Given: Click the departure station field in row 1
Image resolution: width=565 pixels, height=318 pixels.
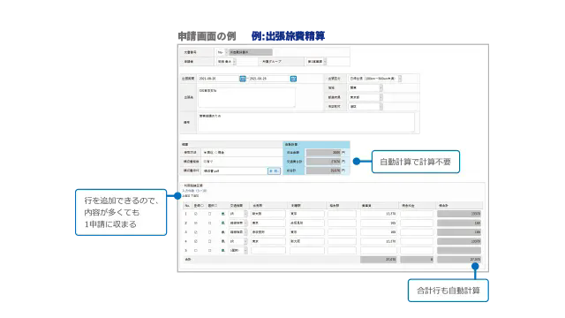Looking at the screenshot, I should 268,214.
